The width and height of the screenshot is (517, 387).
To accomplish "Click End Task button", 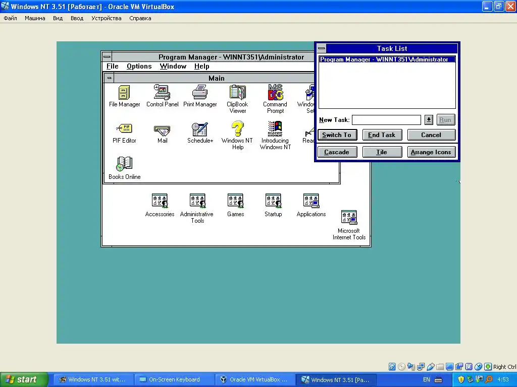I will pyautogui.click(x=382, y=135).
